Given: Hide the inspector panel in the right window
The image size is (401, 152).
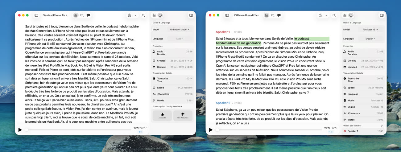Looking at the screenshot, I should [x=382, y=15].
